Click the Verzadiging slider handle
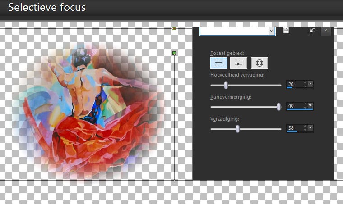Viewport: 343px width, 204px height. [x=237, y=129]
